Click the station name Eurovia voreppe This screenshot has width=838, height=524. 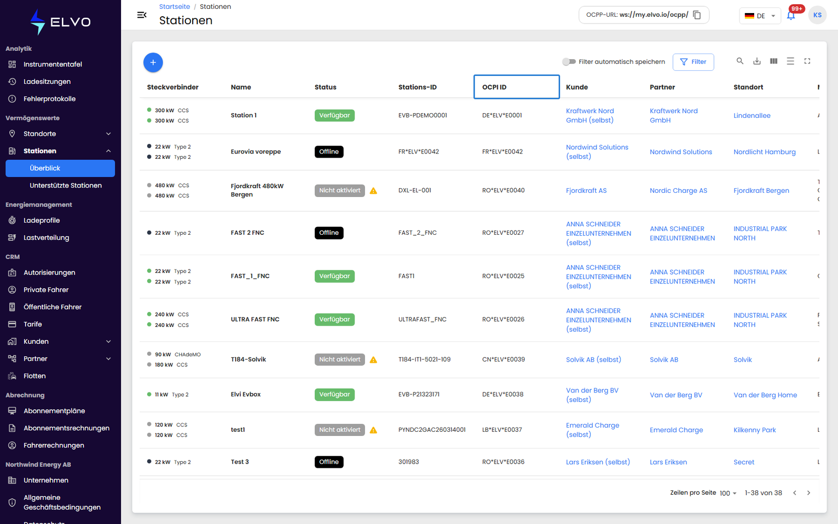point(256,152)
